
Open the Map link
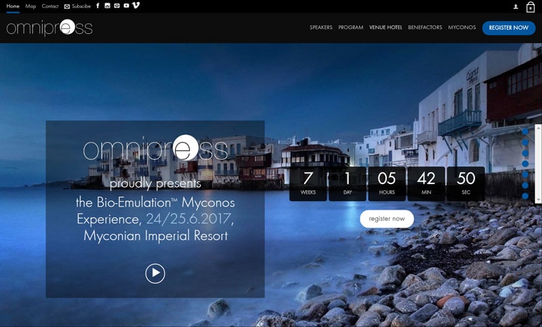point(30,6)
